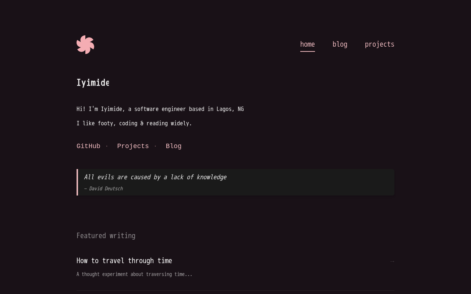Click the 'Hi! I'm Iyimide' intro sentence
The height and width of the screenshot is (294, 471).
[160, 109]
